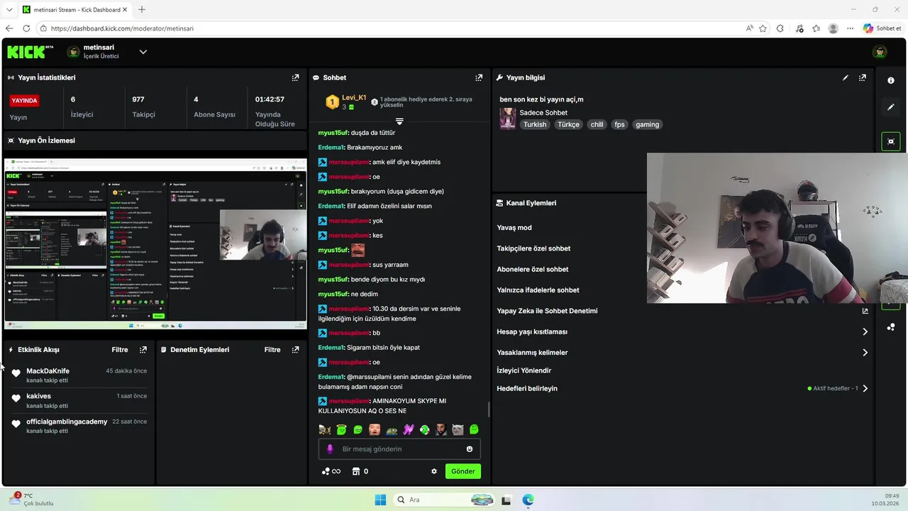Open the tab list dropdown in Edge
Image resolution: width=908 pixels, height=511 pixels.
coord(9,9)
